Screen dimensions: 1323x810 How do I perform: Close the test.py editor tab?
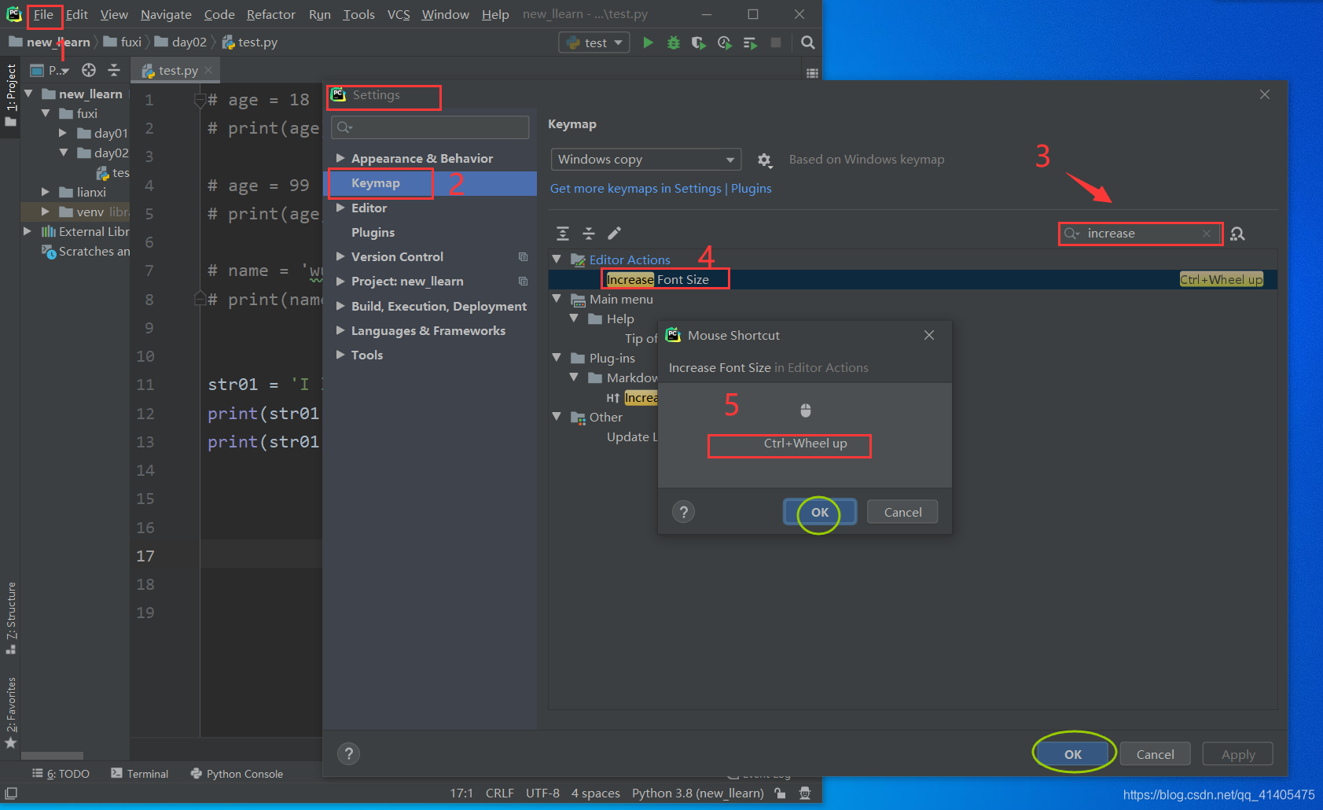pyautogui.click(x=208, y=70)
